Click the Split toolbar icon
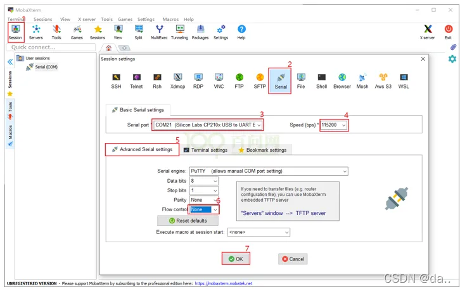460x289 pixels. [x=139, y=32]
